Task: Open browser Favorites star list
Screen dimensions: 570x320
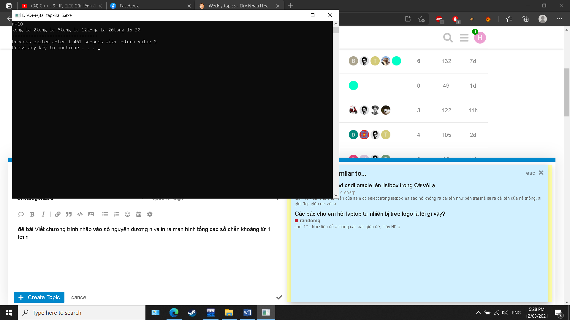Action: click(509, 19)
